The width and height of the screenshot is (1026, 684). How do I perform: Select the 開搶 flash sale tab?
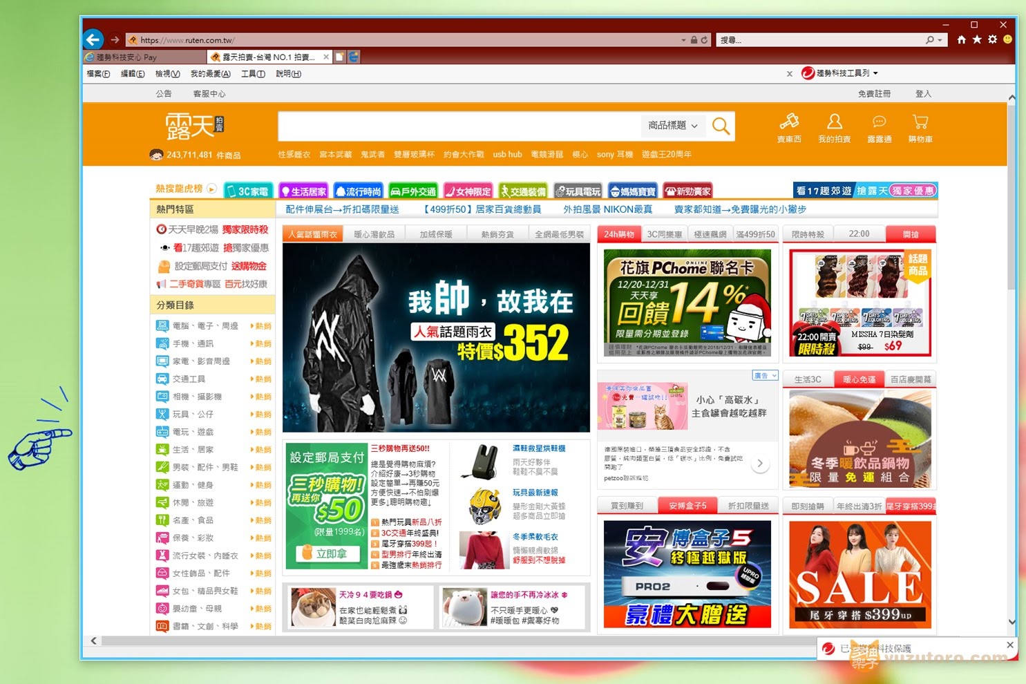point(911,234)
